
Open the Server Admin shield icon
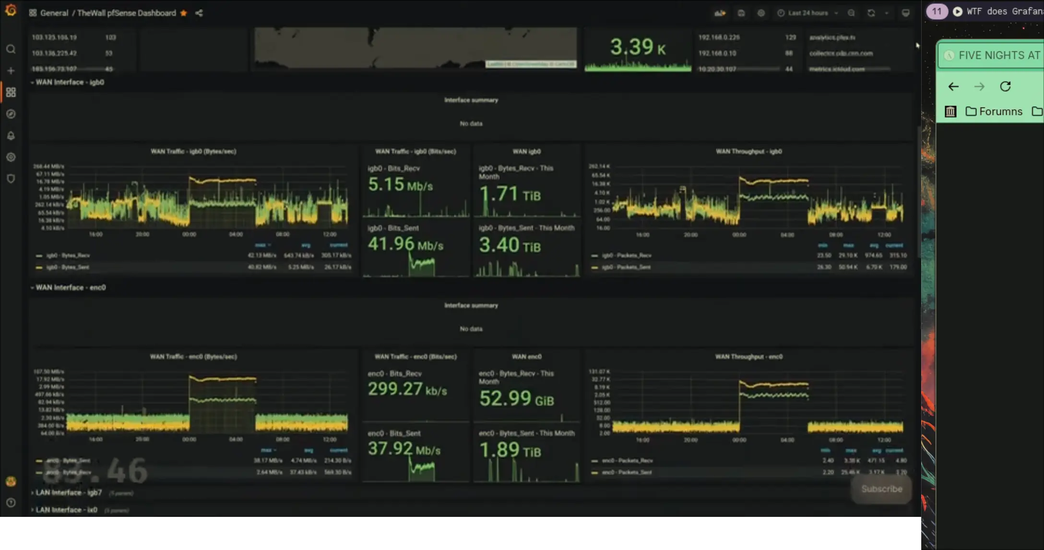point(11,179)
